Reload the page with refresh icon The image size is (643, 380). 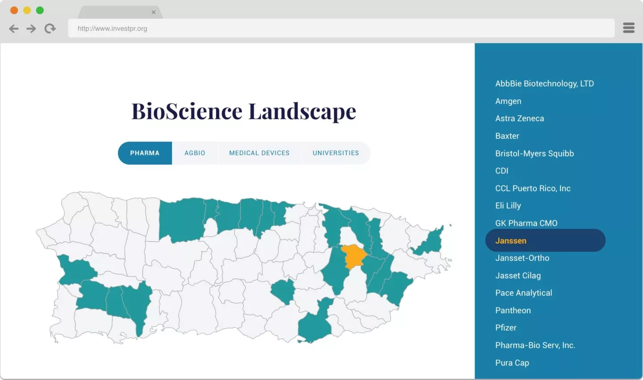point(50,29)
